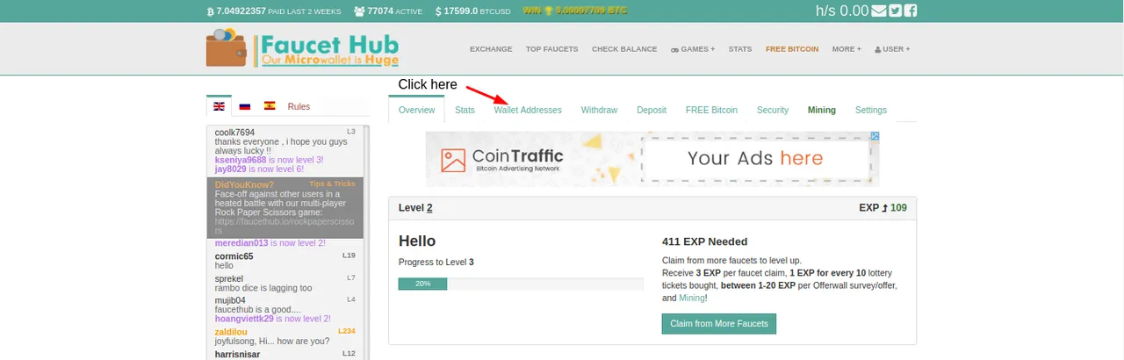Click chat username zaldilou
The width and height of the screenshot is (1124, 360).
click(231, 332)
